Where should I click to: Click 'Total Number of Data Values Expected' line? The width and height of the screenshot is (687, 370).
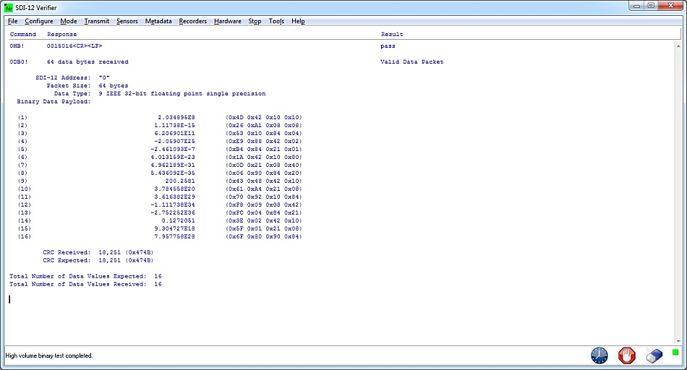85,276
